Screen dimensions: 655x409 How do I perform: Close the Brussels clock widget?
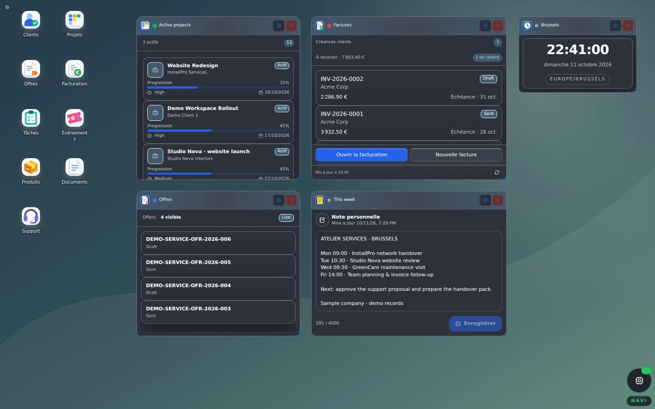click(628, 26)
